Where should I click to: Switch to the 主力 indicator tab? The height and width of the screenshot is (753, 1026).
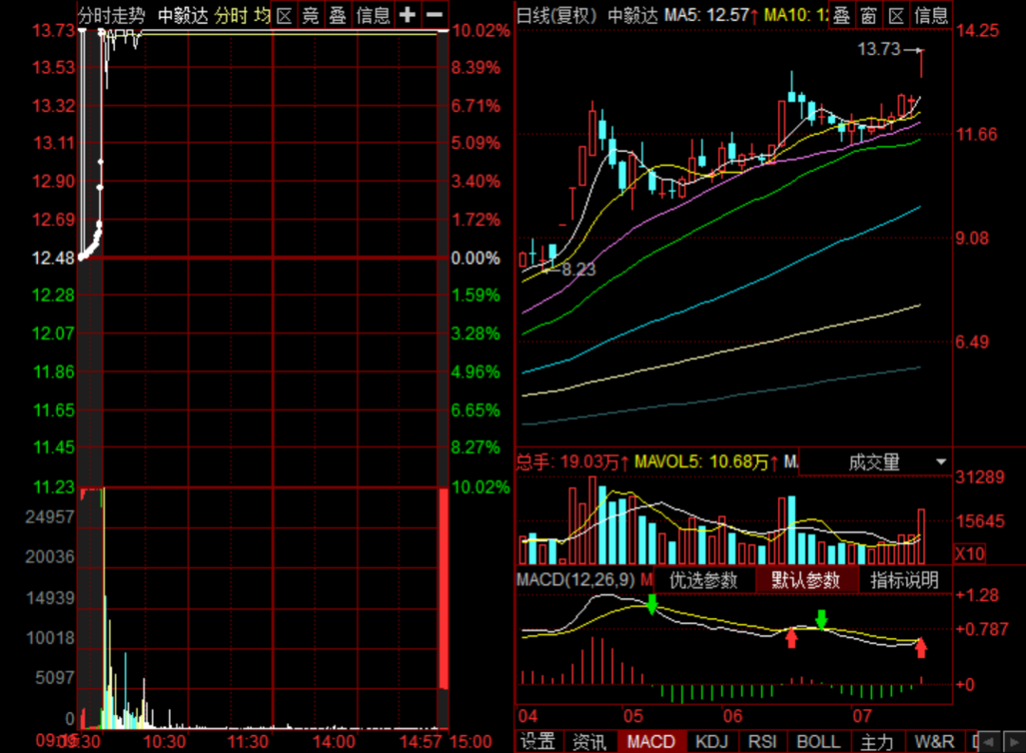click(x=877, y=742)
